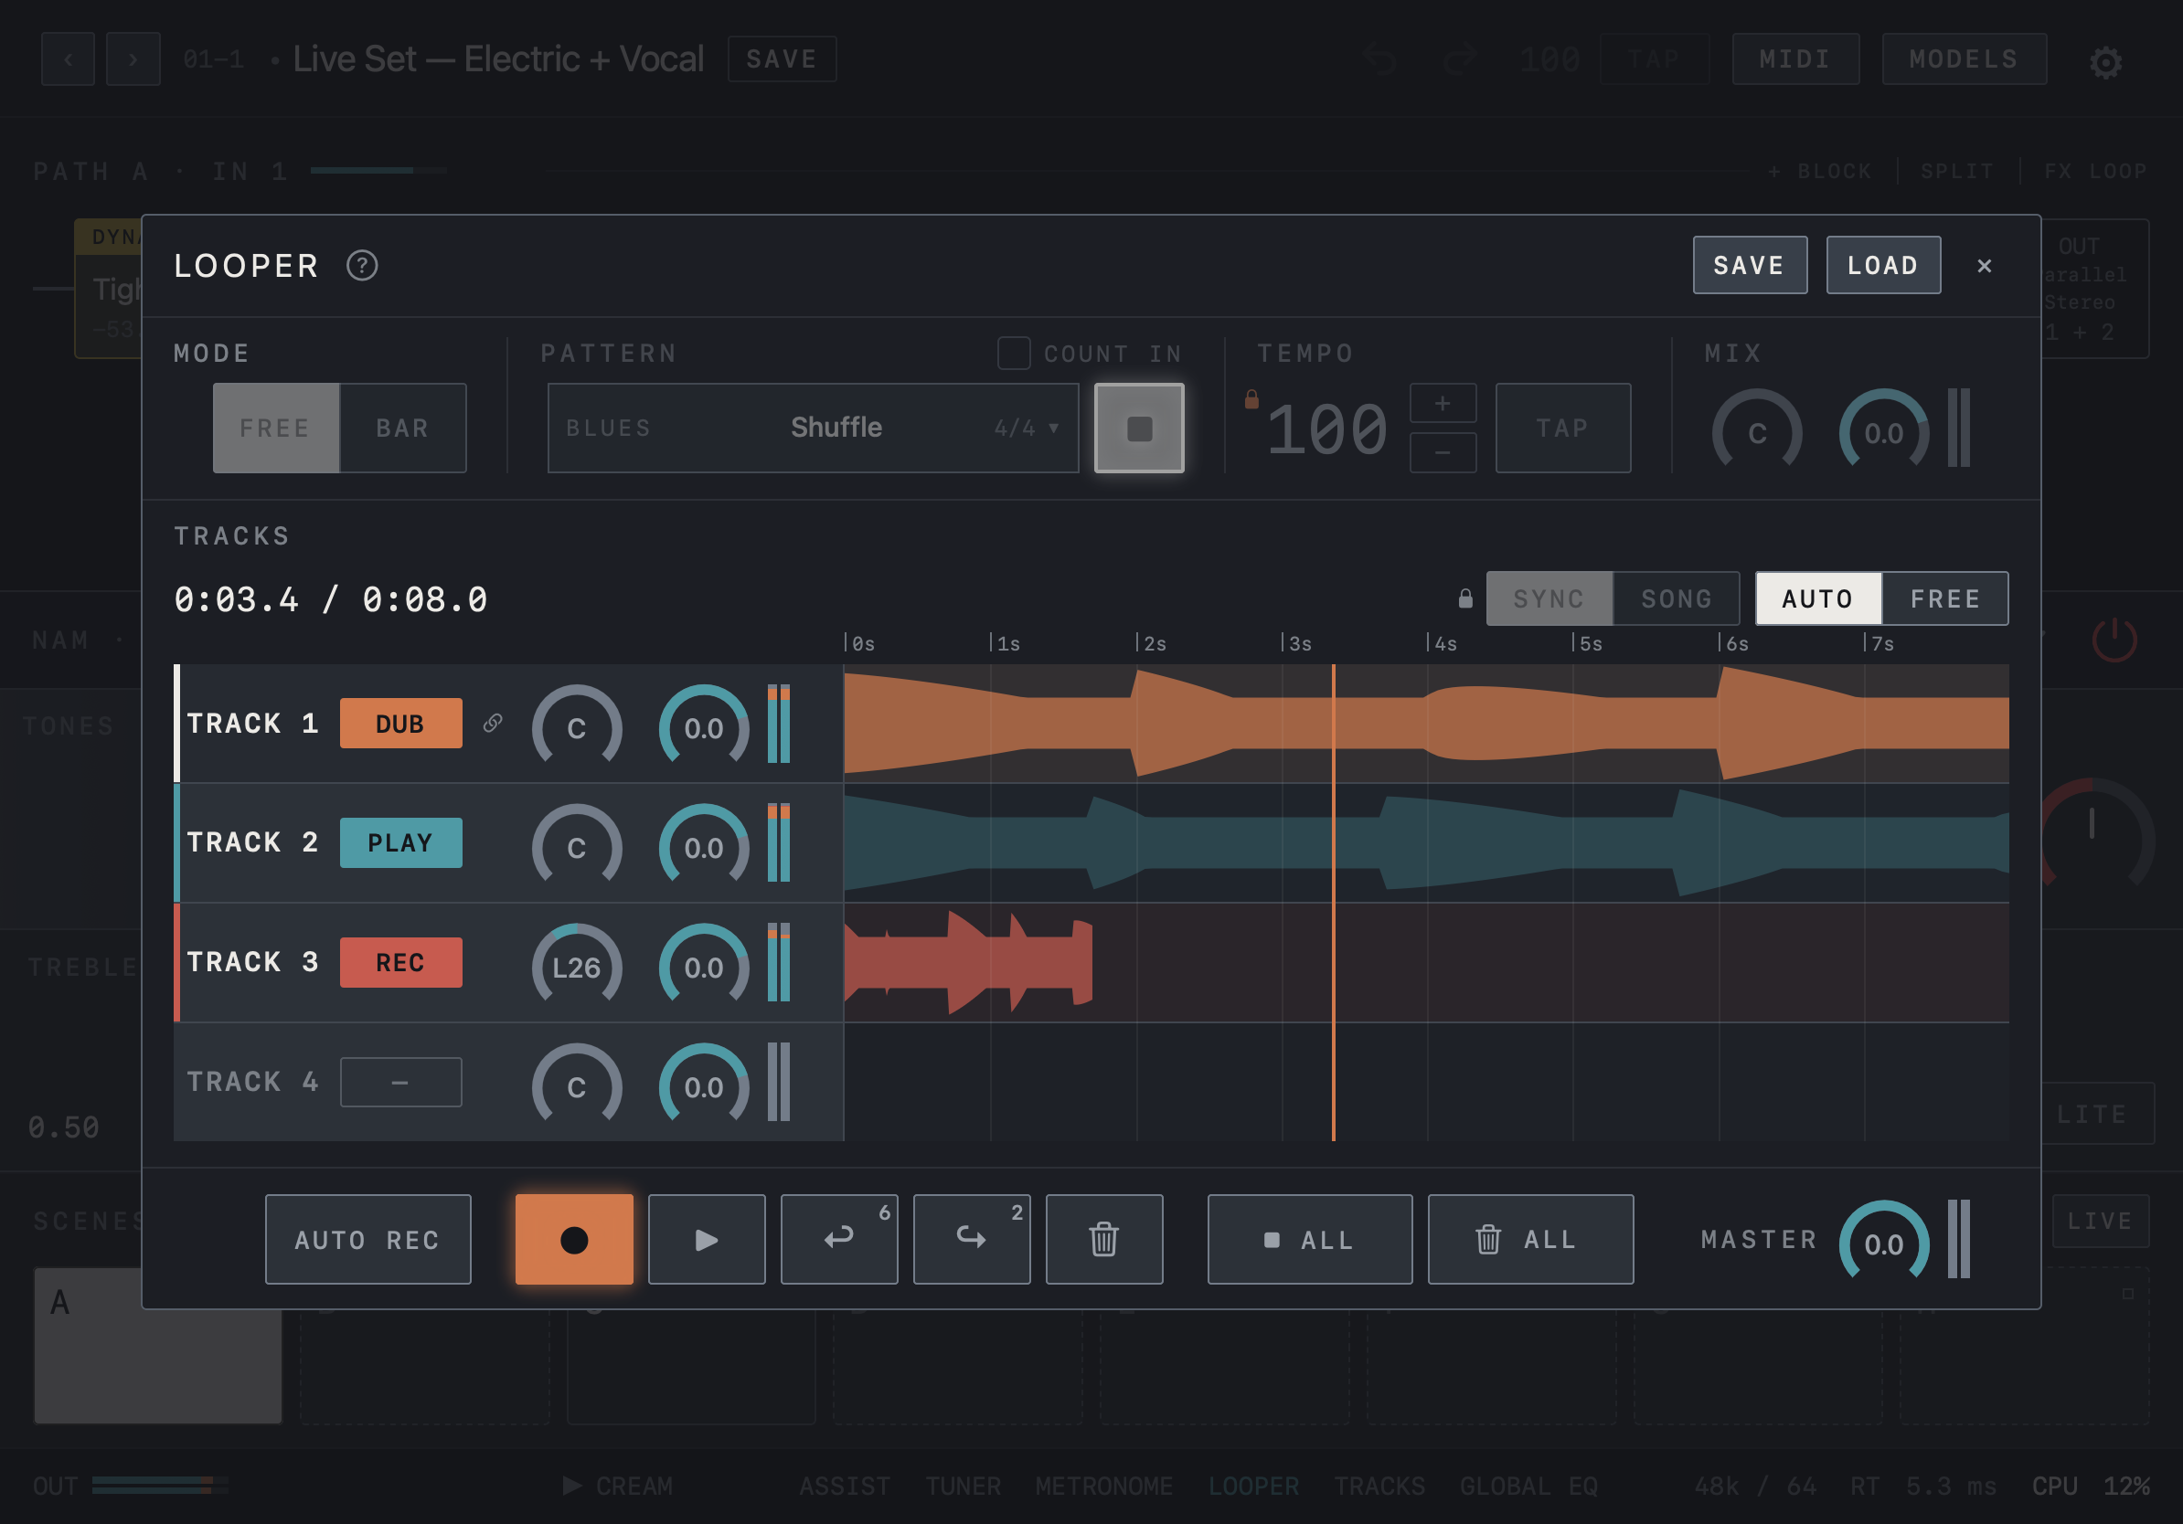Click the stop ALL button
Screen dimensions: 2183x1524
1309,1239
